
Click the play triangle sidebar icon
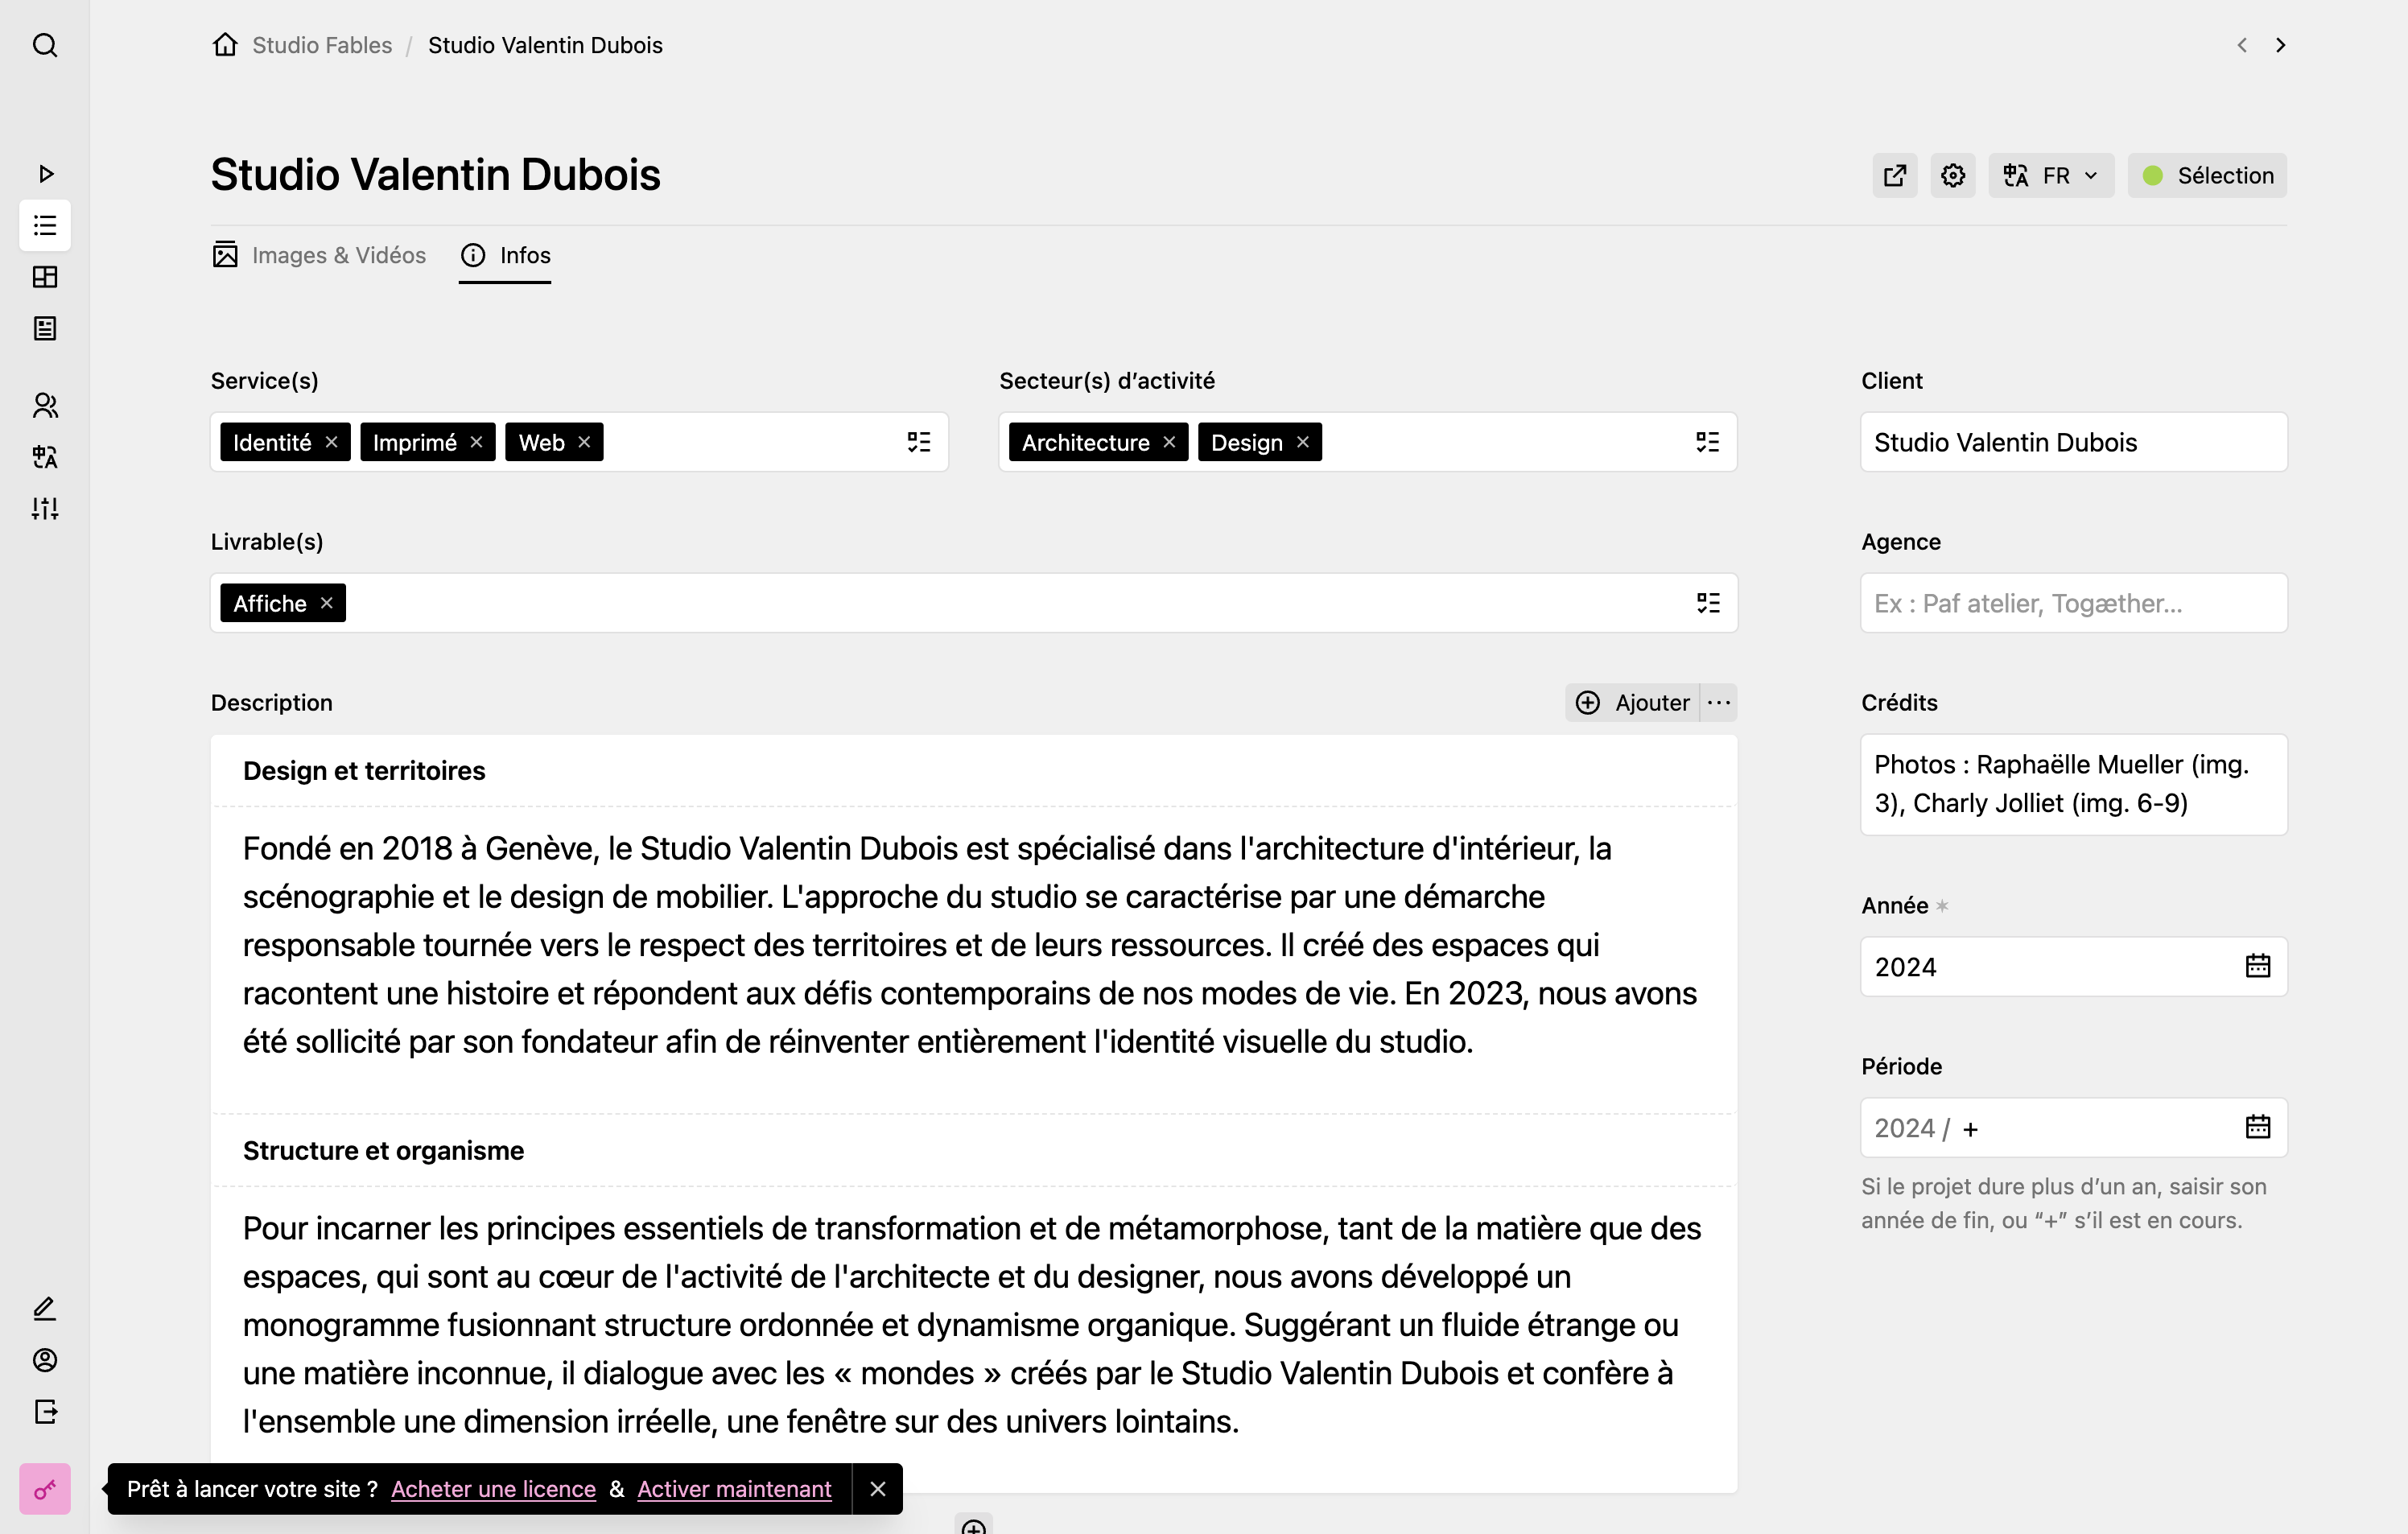pyautogui.click(x=45, y=174)
